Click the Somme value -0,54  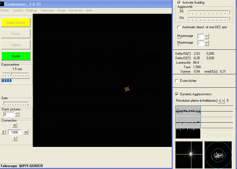(196, 72)
